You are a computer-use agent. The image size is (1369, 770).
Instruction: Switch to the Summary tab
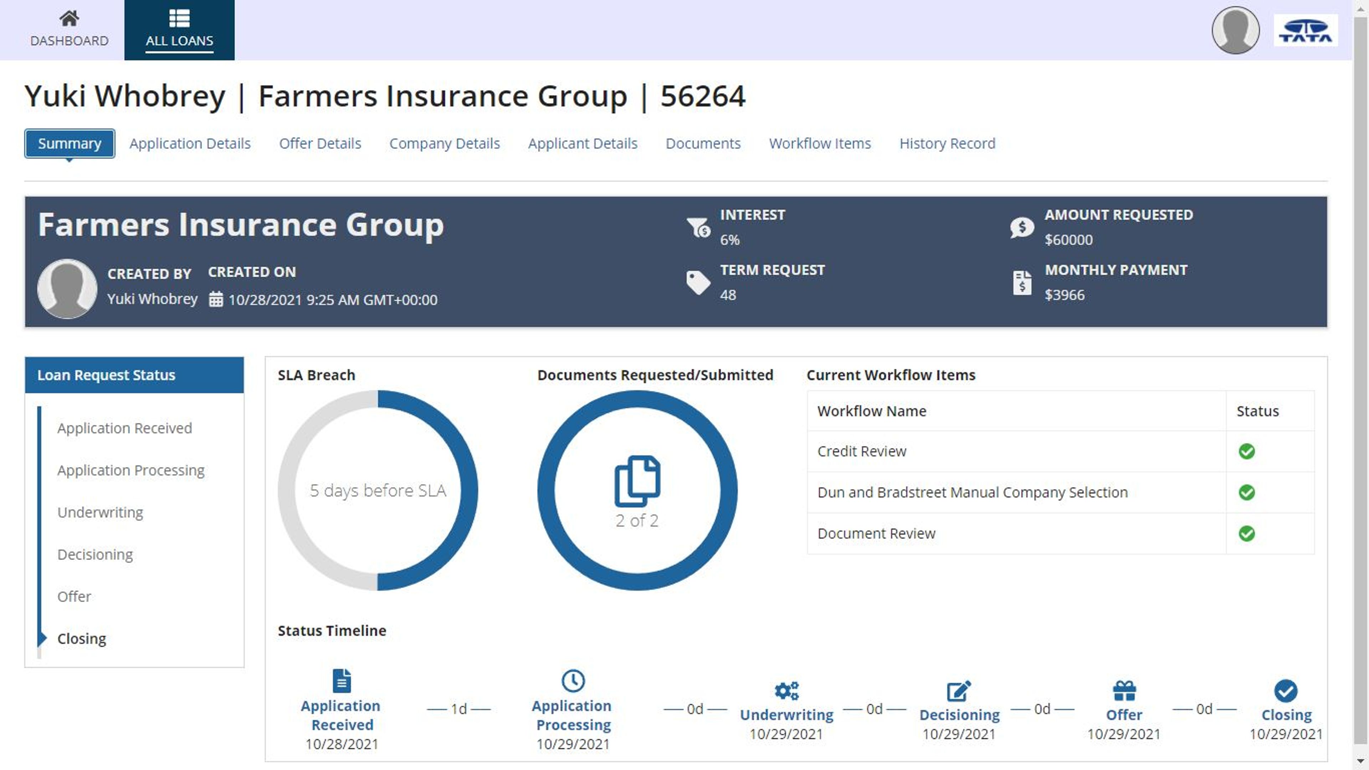(x=70, y=144)
